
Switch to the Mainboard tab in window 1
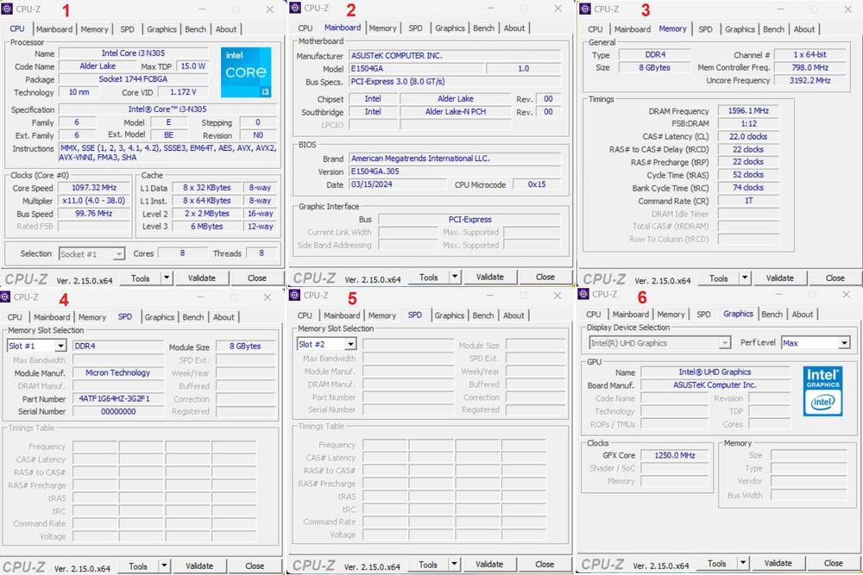coord(54,29)
